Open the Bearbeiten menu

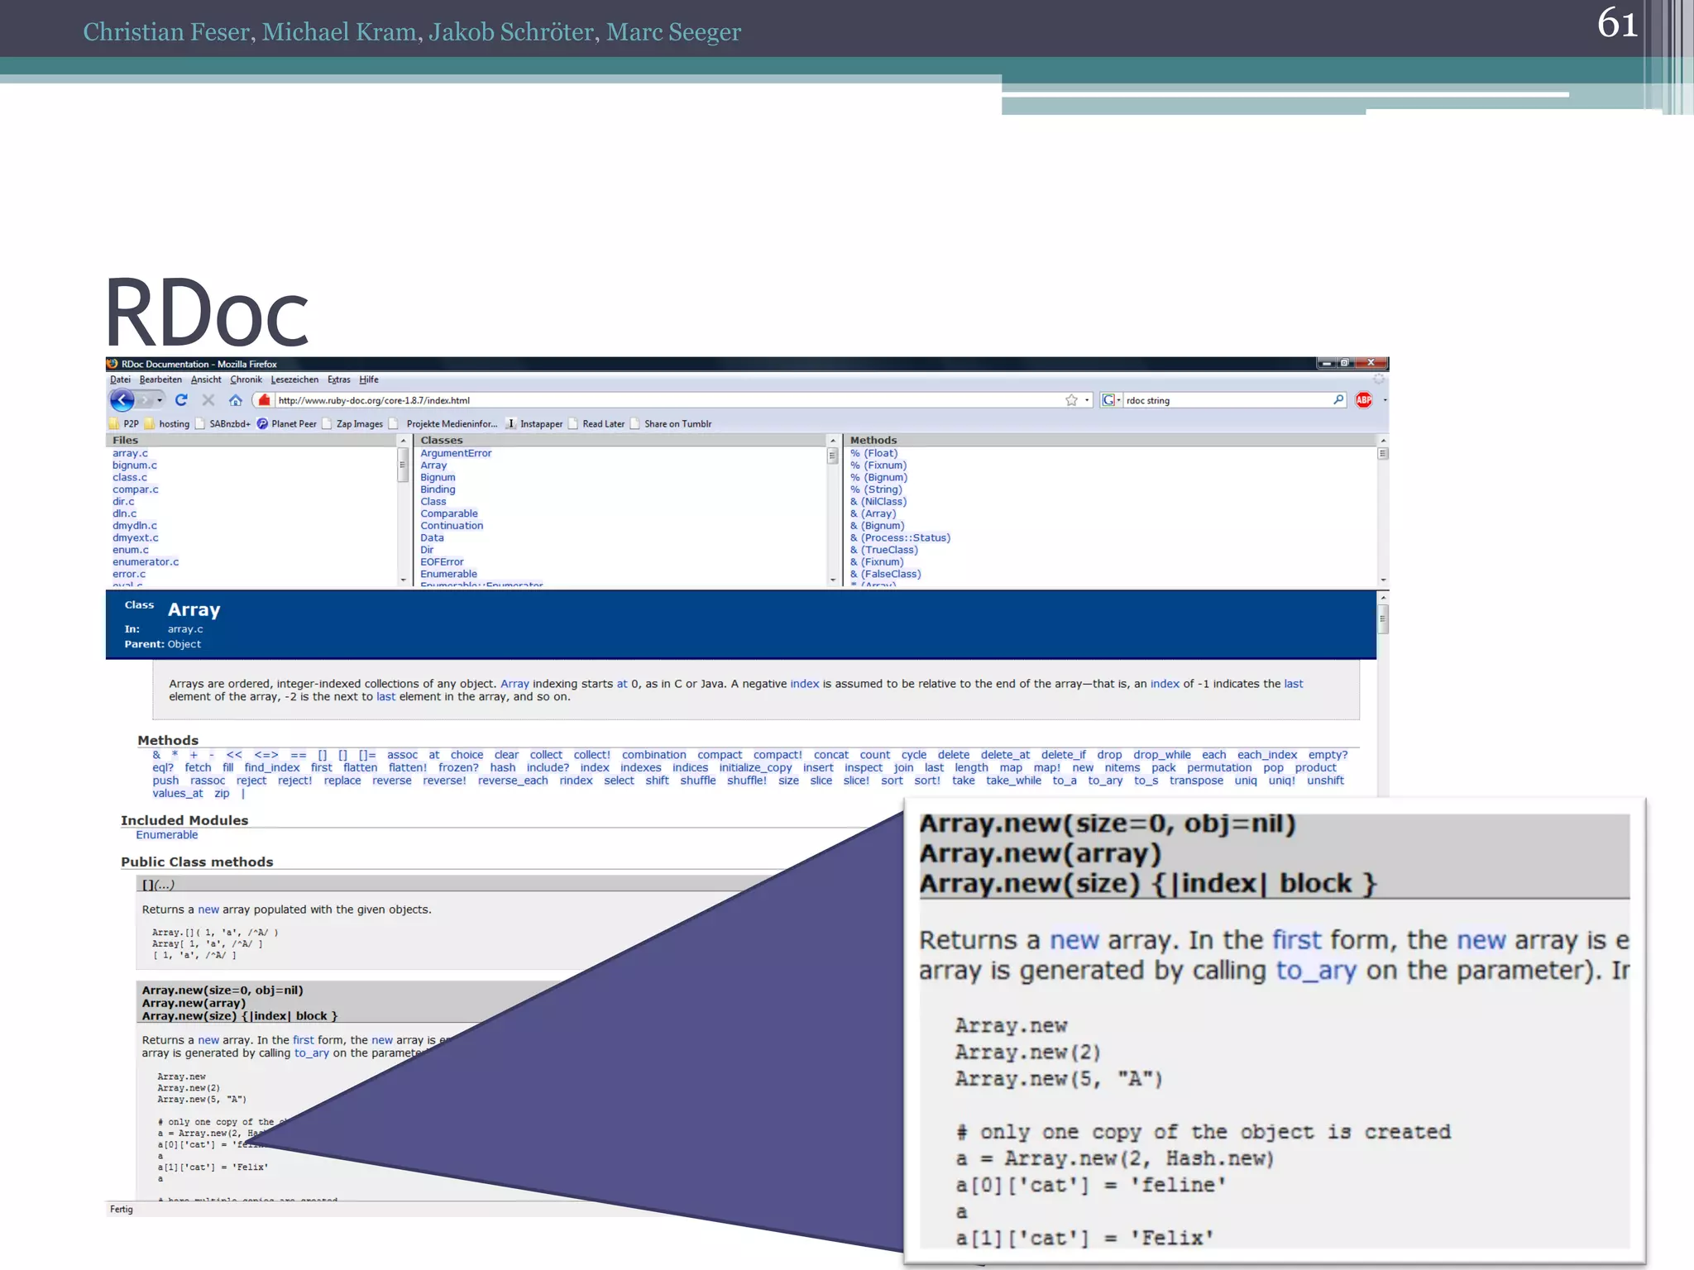[160, 380]
